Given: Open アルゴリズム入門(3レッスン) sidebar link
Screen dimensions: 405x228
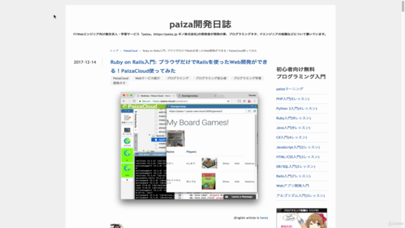Looking at the screenshot, I should pyautogui.click(x=301, y=196).
